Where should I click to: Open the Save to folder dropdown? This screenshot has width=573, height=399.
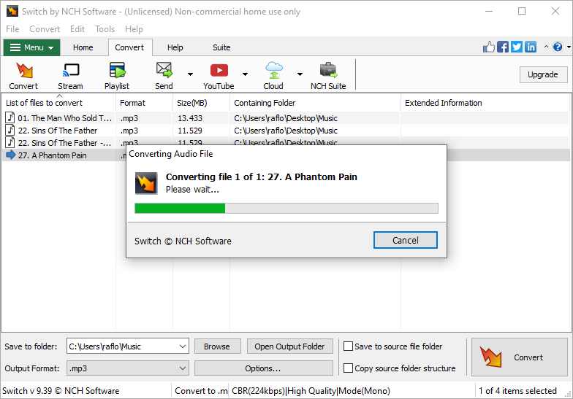(182, 346)
